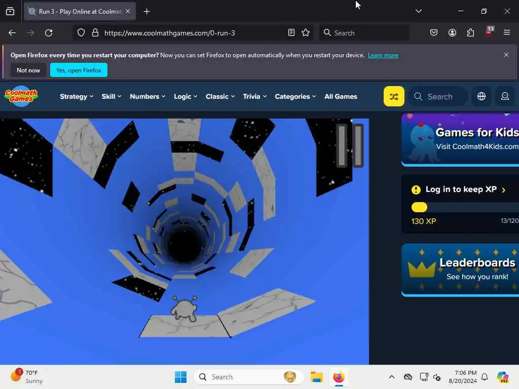
Task: Click the grey alien runner character
Action: [x=184, y=308]
